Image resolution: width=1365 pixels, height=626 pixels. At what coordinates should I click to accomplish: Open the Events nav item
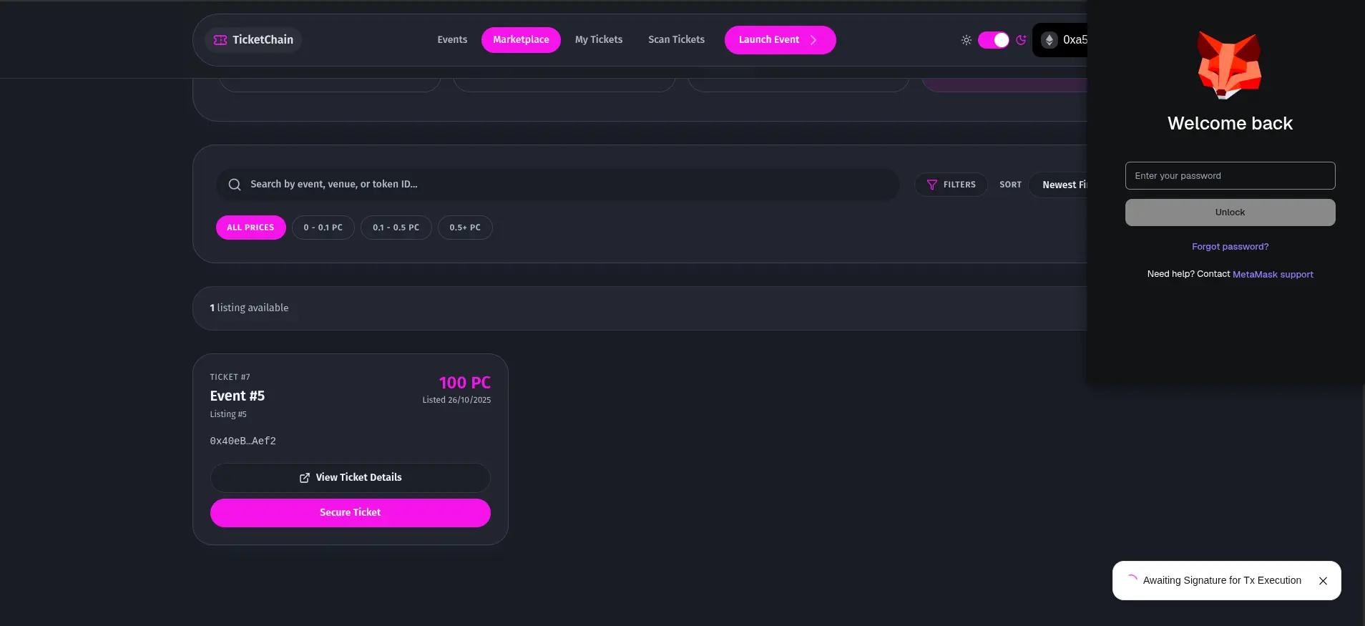[x=452, y=40]
